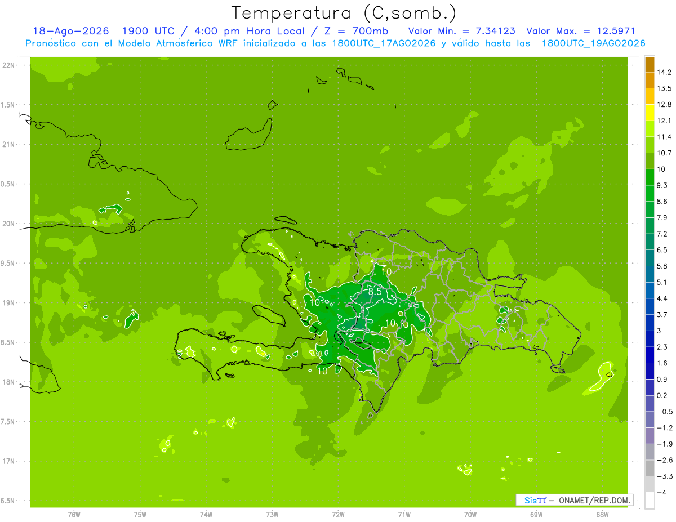Select the "Z = 700mb" level text
The image size is (676, 522).
pyautogui.click(x=356, y=31)
